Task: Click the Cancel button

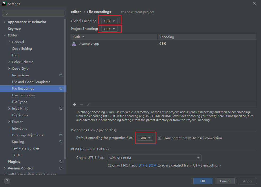Action: click(x=225, y=181)
